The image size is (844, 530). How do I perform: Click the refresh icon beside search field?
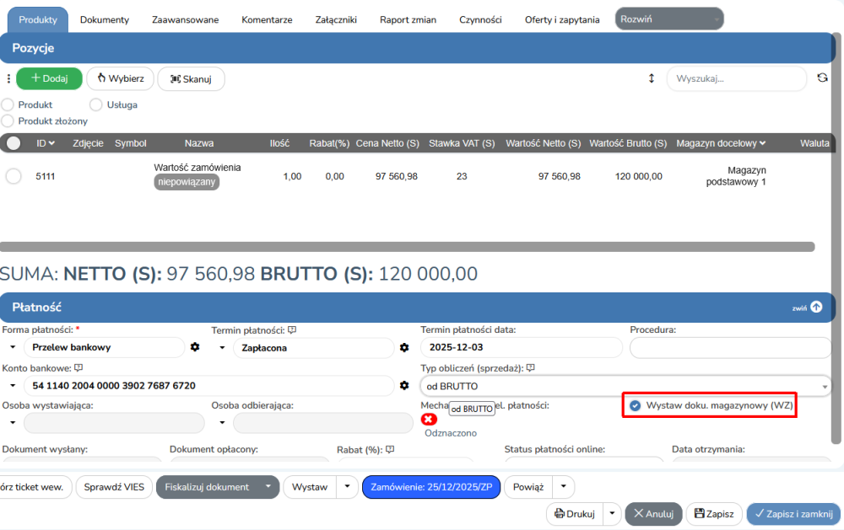(822, 78)
